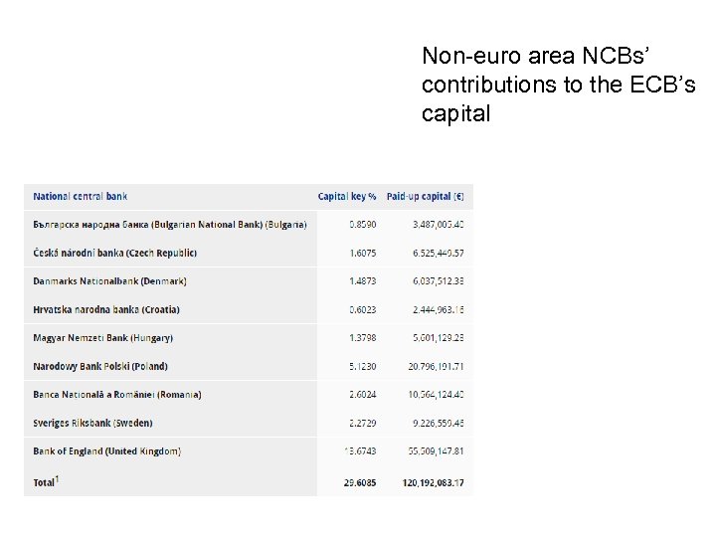
Task: Click the Total row label
Action: tap(47, 482)
